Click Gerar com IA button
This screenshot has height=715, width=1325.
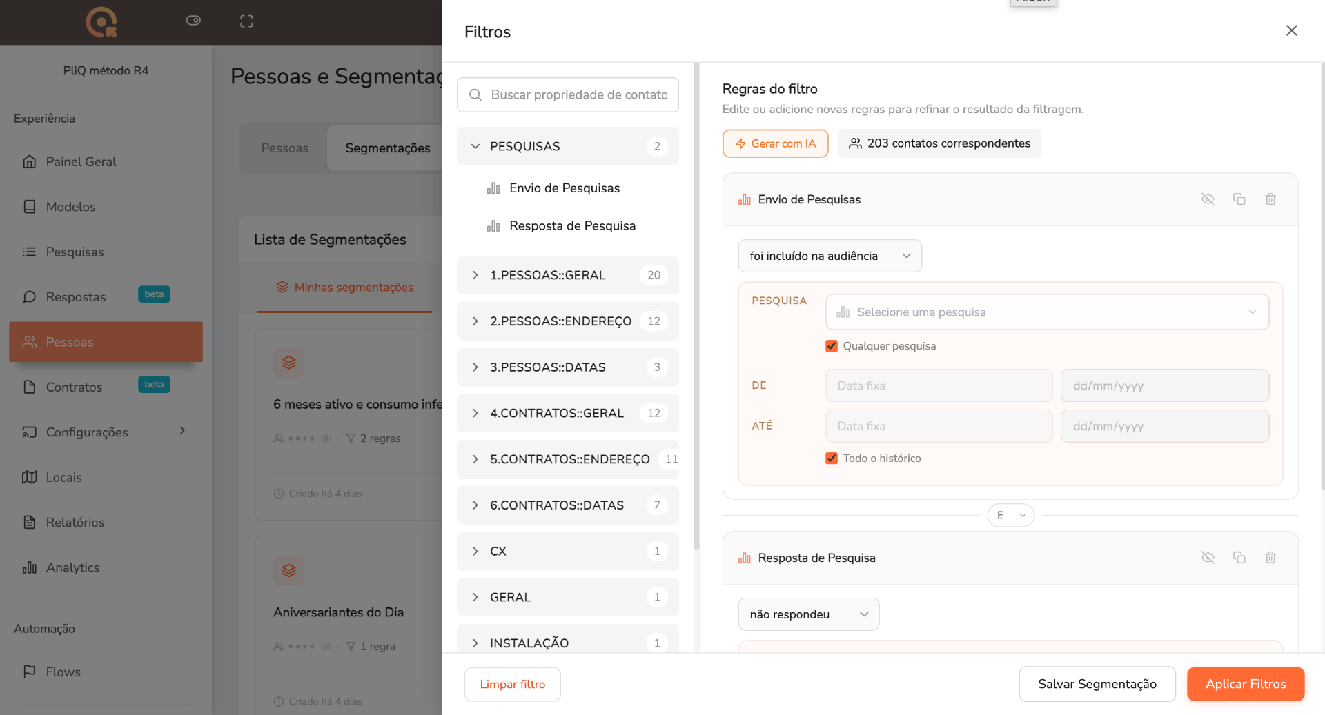click(775, 143)
